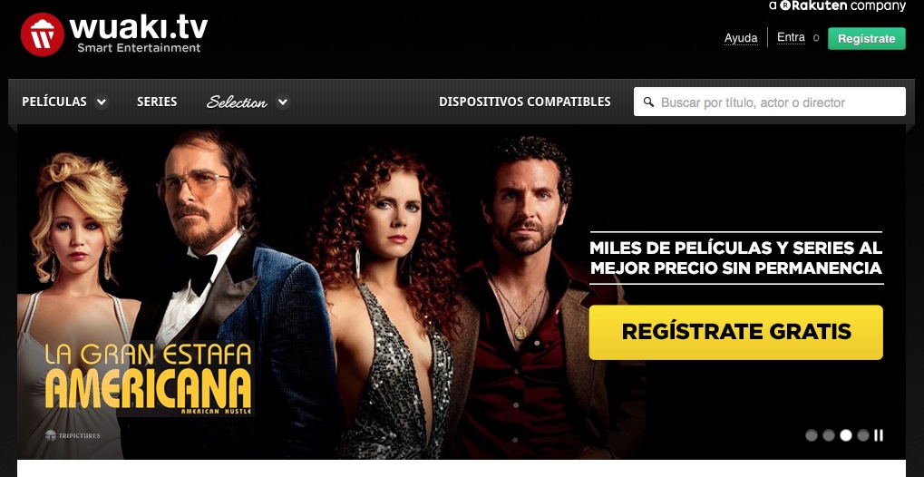
Task: Open the Películas menu
Action: click(54, 102)
